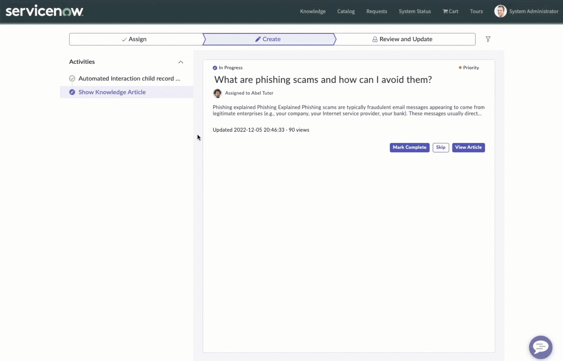Click the Mark Complete button
Screen dimensions: 563x361
(x=410, y=148)
